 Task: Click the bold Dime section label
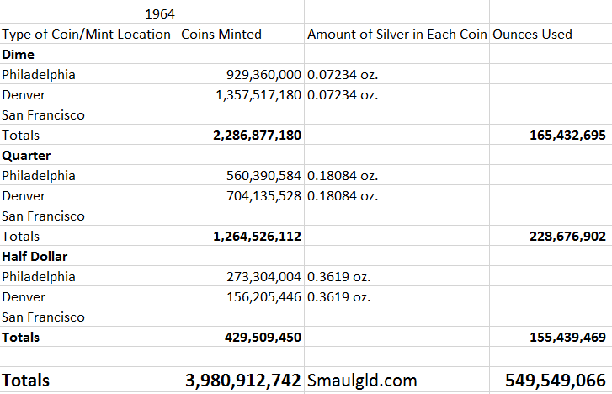[19, 55]
